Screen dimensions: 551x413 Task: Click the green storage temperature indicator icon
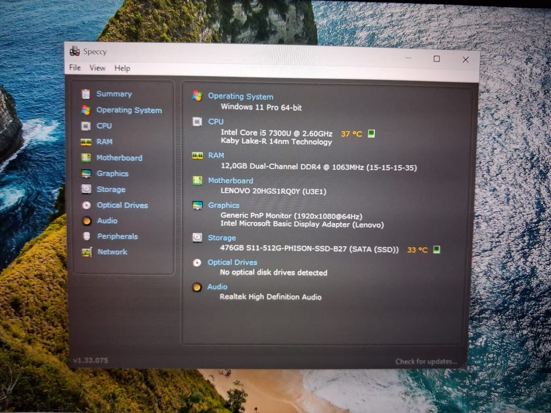[436, 250]
